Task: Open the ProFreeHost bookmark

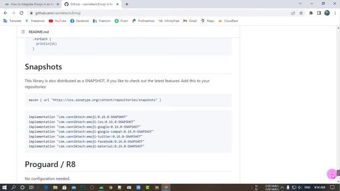Action: click(x=143, y=21)
